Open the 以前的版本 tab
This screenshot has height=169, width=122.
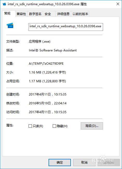(80, 14)
